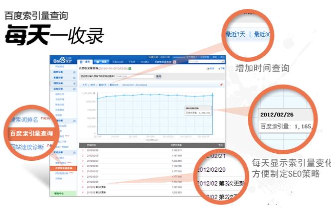Open 网站速度诊断 in the sidebar
Screen dimensions: 331x218
62,174
